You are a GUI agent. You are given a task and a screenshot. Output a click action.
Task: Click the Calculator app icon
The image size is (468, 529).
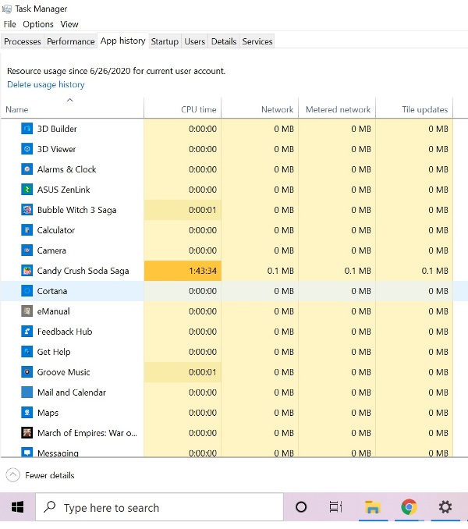point(27,229)
